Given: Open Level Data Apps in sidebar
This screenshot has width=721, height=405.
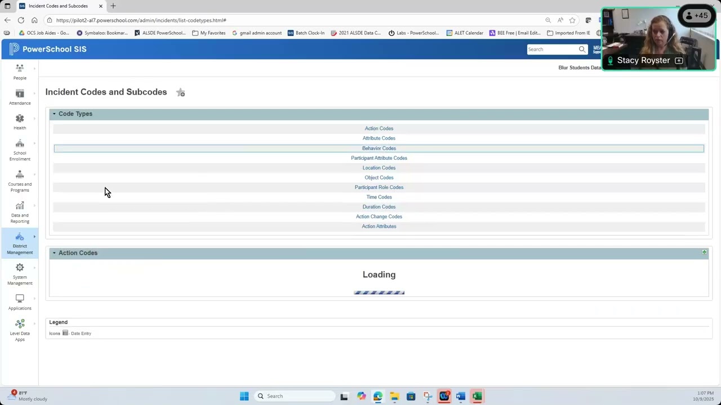Looking at the screenshot, I should (x=20, y=330).
